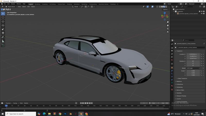Open the Modifiers wrench properties tab

(172, 71)
